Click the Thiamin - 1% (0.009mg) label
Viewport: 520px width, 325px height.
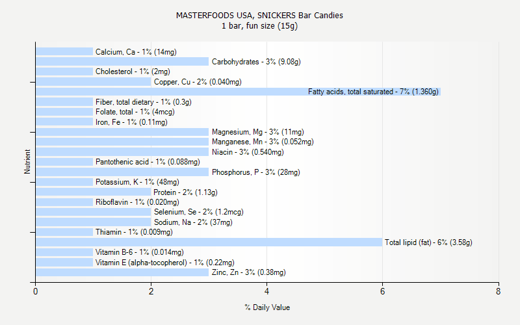pyautogui.click(x=134, y=232)
